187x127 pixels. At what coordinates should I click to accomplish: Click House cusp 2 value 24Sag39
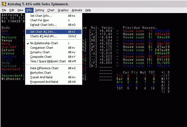click(x=162, y=34)
